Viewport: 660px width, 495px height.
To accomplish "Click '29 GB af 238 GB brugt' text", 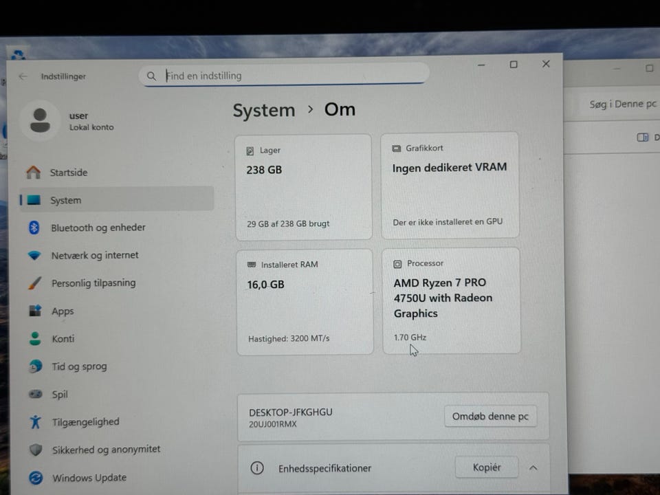I will 288,224.
